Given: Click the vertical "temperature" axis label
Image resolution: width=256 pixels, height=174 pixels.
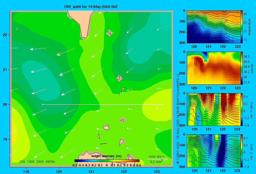Looking at the screenshot, I should (249, 27).
